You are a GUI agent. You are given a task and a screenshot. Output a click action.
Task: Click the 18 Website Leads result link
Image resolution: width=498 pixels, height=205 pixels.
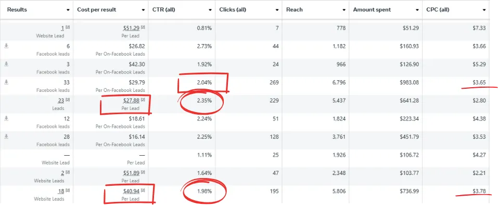[61, 191]
